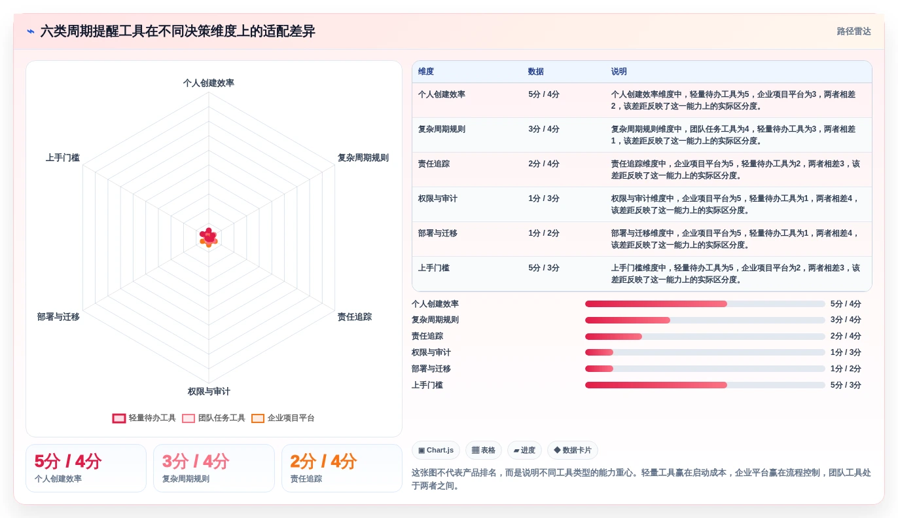This screenshot has height=518, width=898.
Task: Click the radar data points at center
Action: pos(209,237)
